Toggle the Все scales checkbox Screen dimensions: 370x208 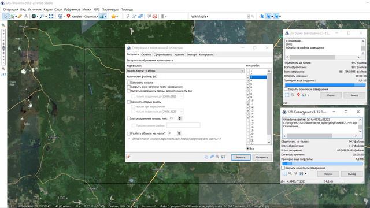(247, 148)
